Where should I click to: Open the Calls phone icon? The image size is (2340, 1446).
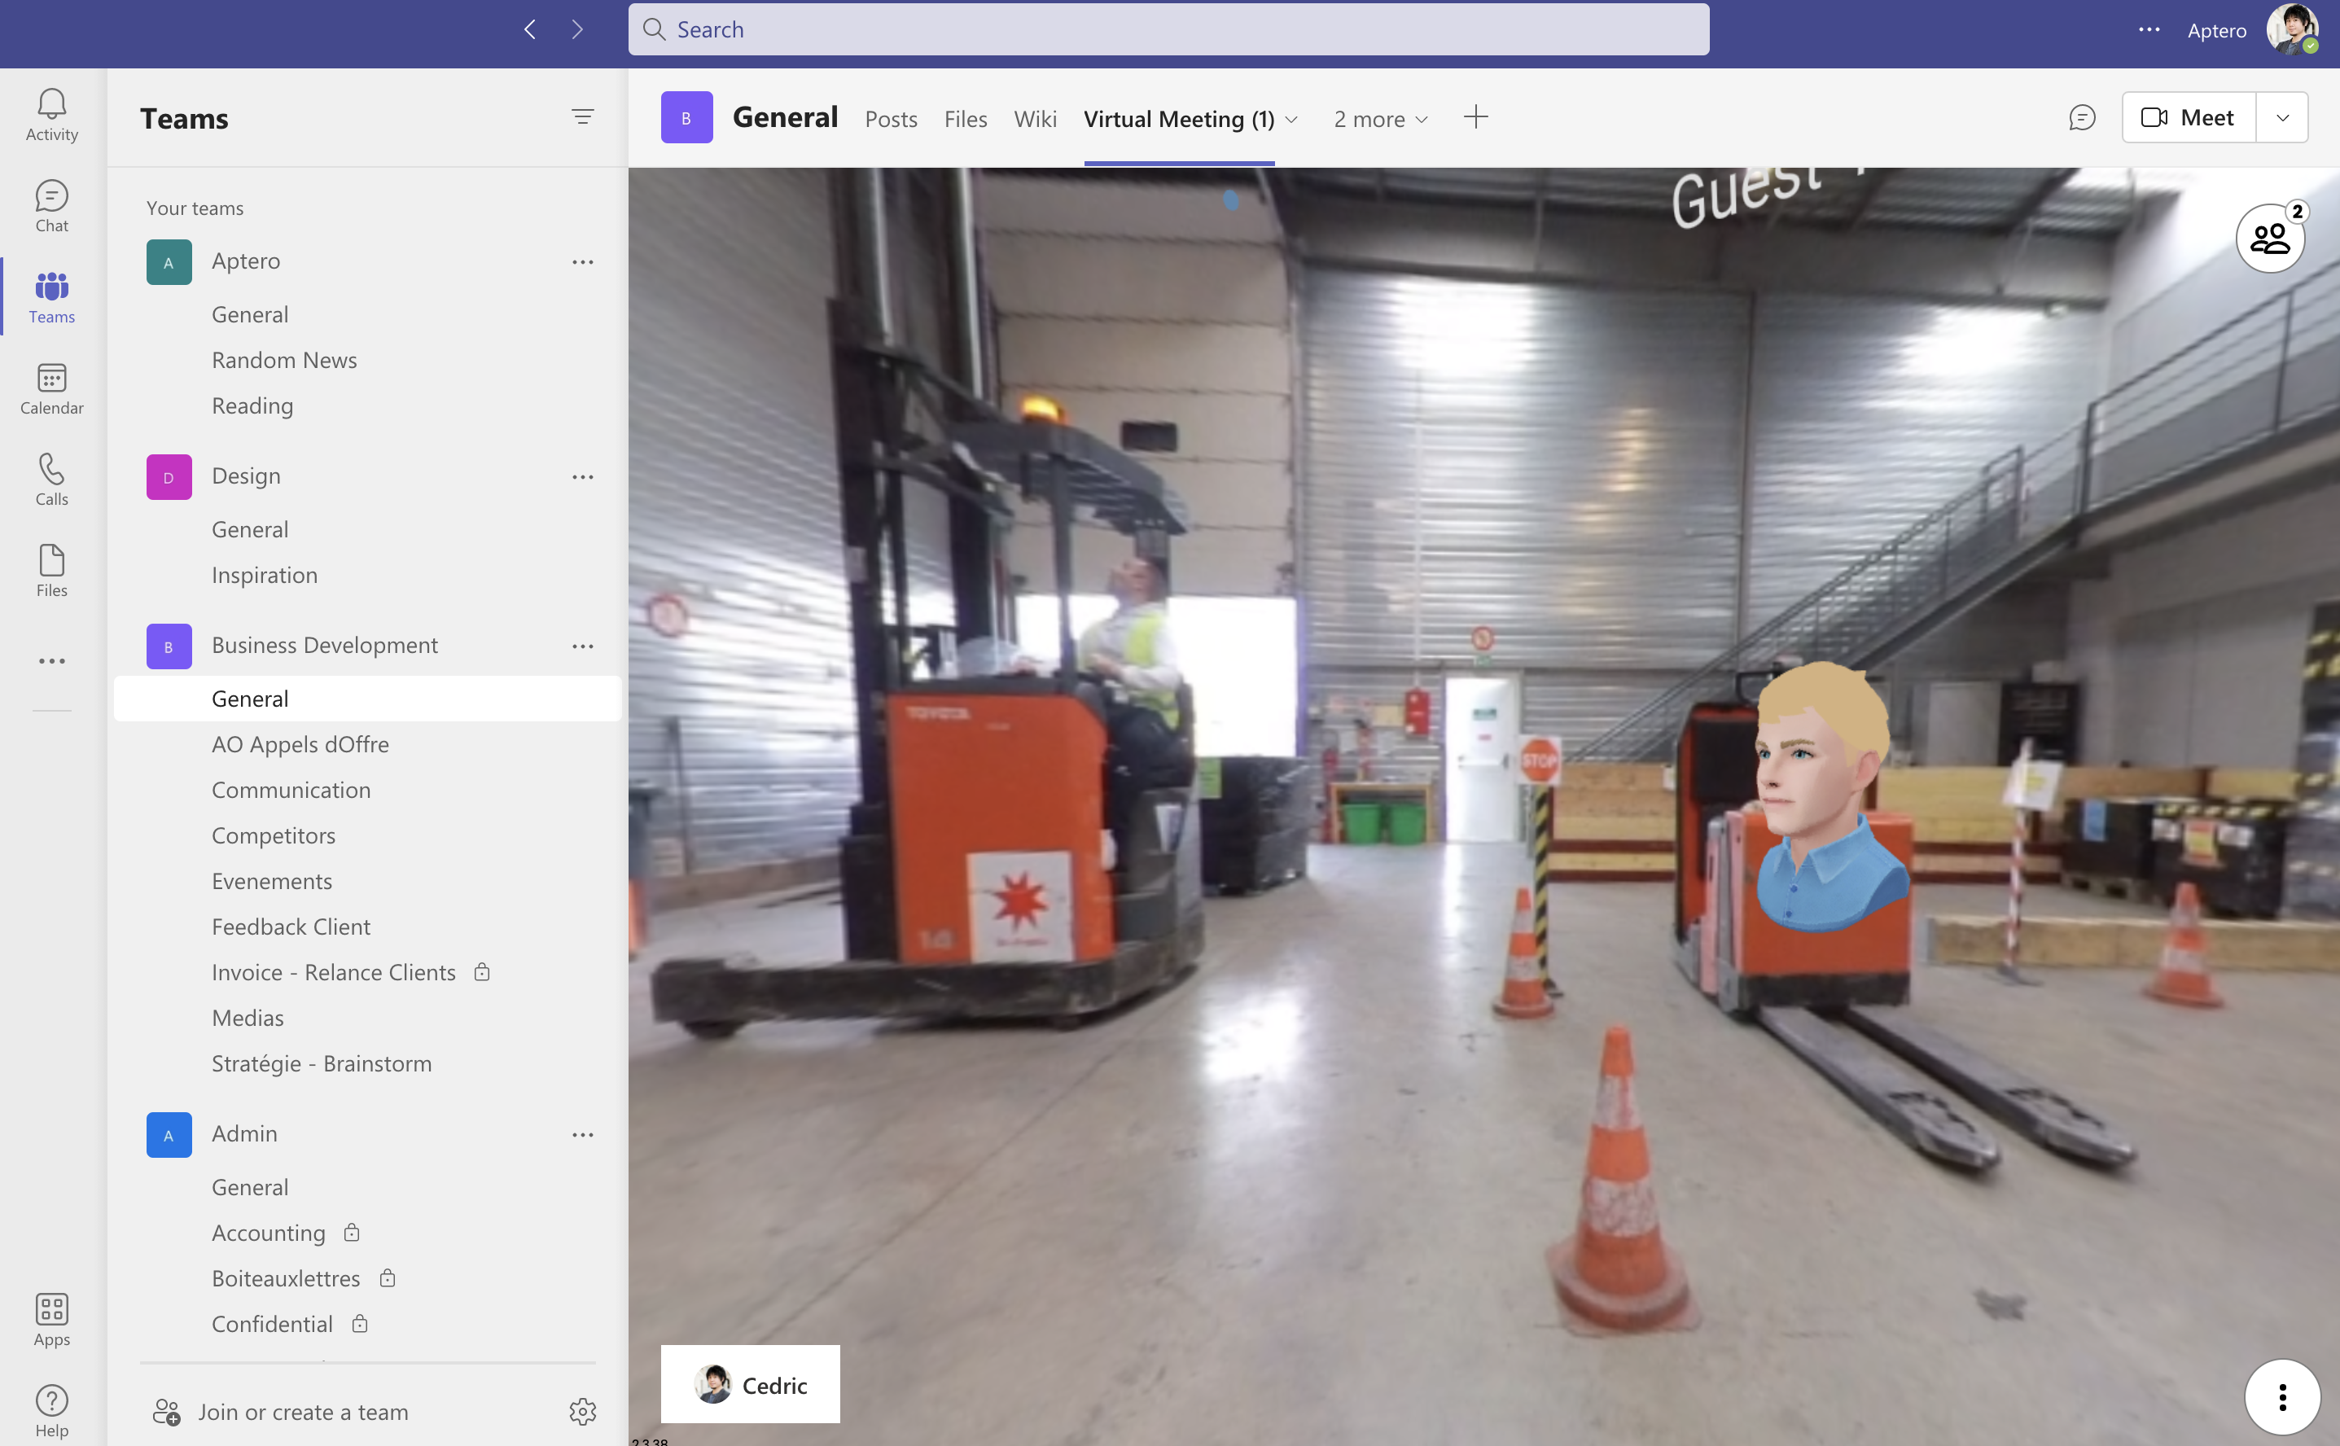[51, 478]
